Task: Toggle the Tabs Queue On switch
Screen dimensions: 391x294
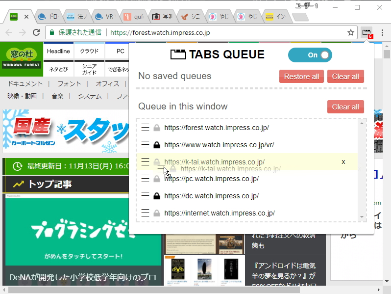Action: click(310, 55)
